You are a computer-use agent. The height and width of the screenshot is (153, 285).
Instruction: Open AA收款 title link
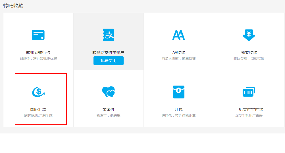[178, 52]
